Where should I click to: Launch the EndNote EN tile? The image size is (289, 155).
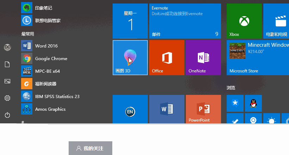click(x=130, y=109)
